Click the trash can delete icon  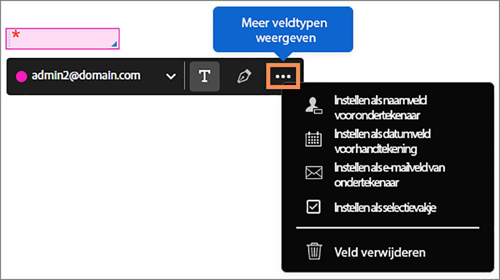313,251
